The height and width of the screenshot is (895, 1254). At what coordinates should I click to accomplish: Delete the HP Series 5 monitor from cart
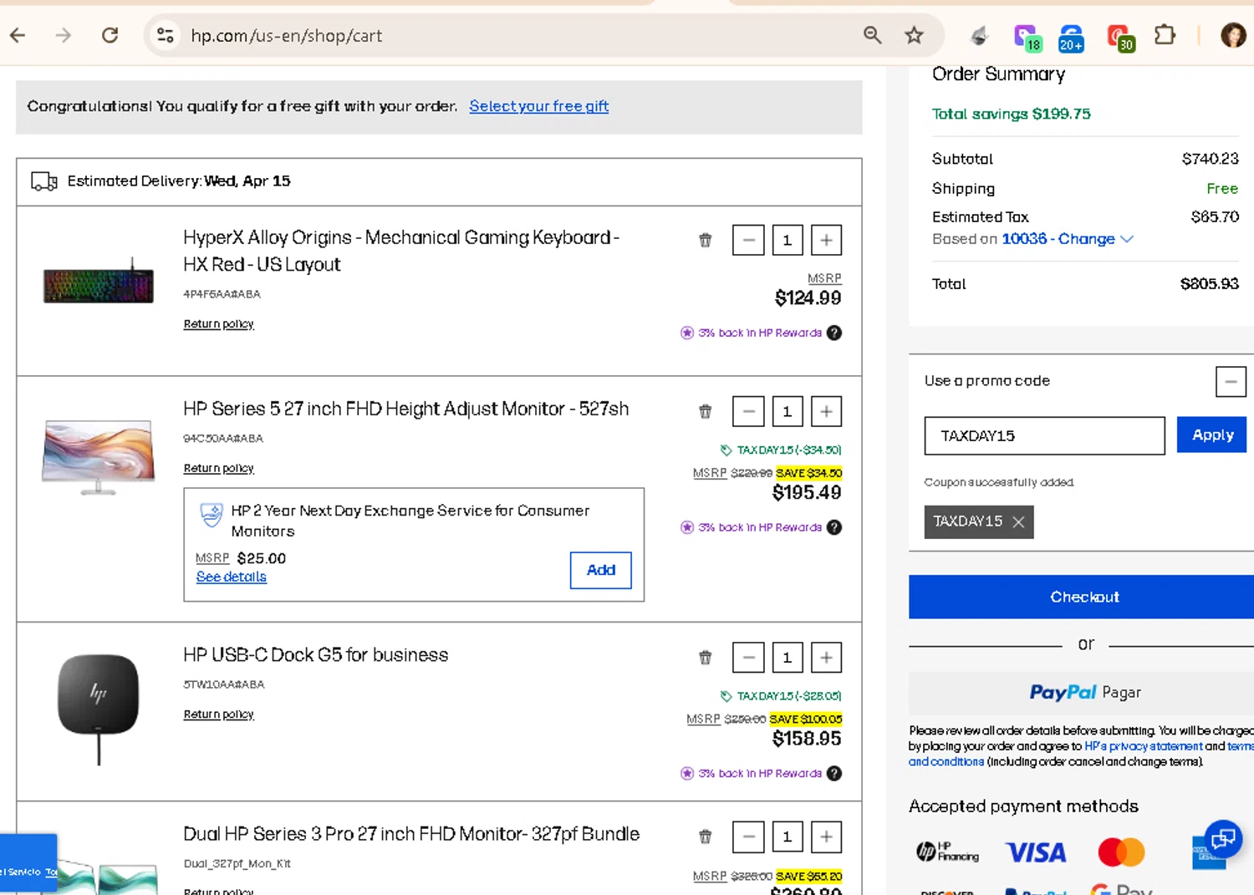[x=706, y=411]
